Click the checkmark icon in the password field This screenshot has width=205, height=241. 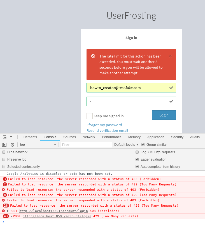[x=171, y=101]
